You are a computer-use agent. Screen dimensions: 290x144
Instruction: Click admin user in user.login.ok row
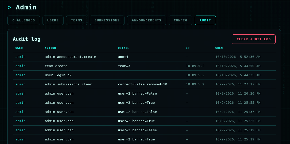click(20, 75)
